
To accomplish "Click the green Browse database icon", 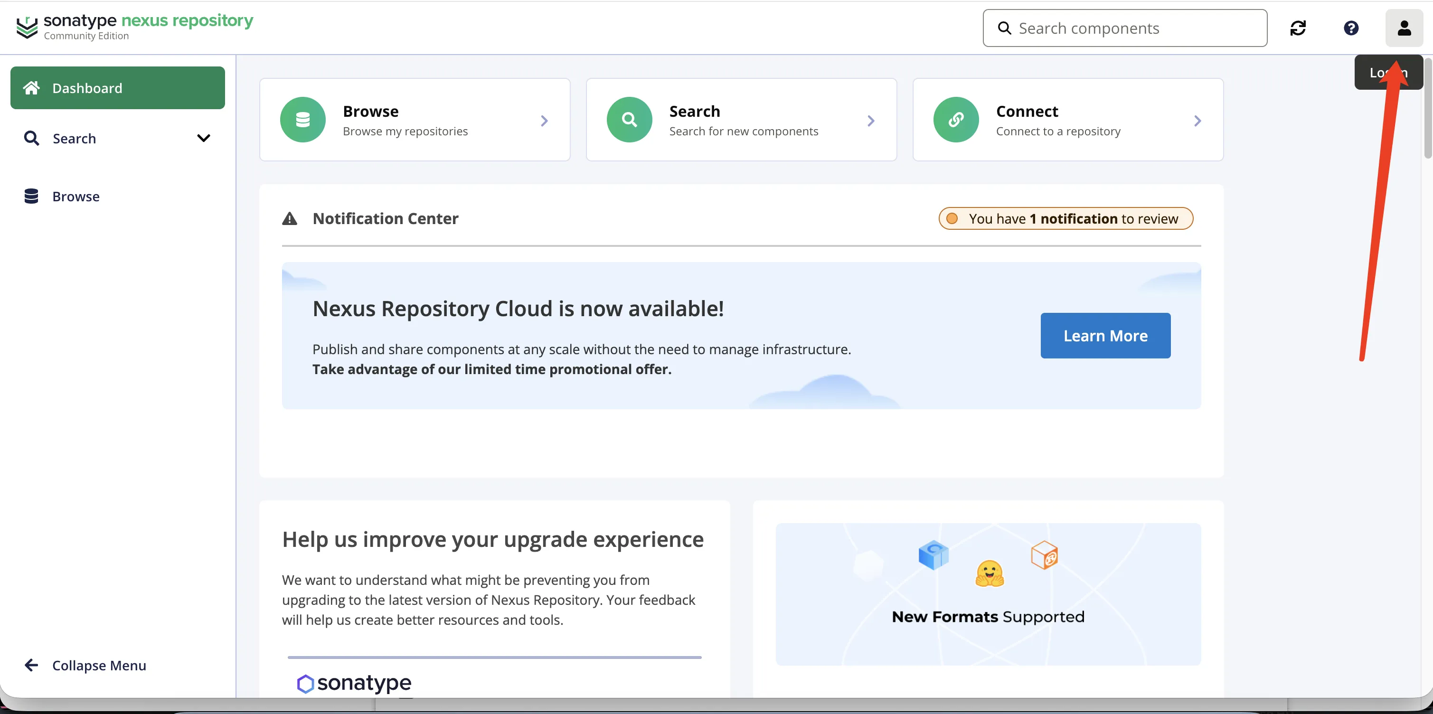I will point(302,120).
